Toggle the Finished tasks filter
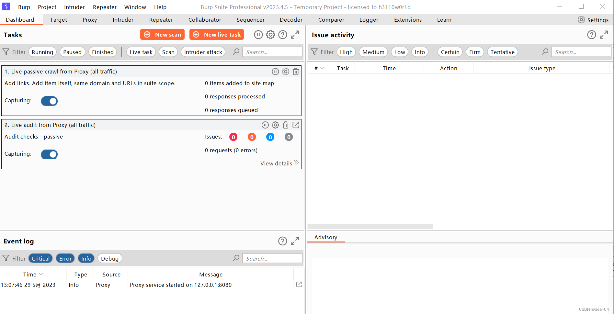 pyautogui.click(x=103, y=52)
